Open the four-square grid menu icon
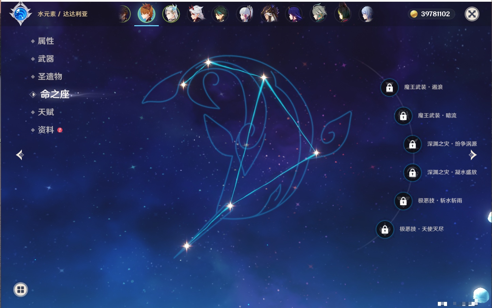Image resolution: width=492 pixels, height=308 pixels. tap(20, 290)
